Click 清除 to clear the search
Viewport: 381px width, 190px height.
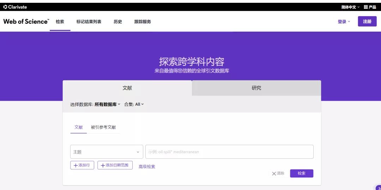278,173
